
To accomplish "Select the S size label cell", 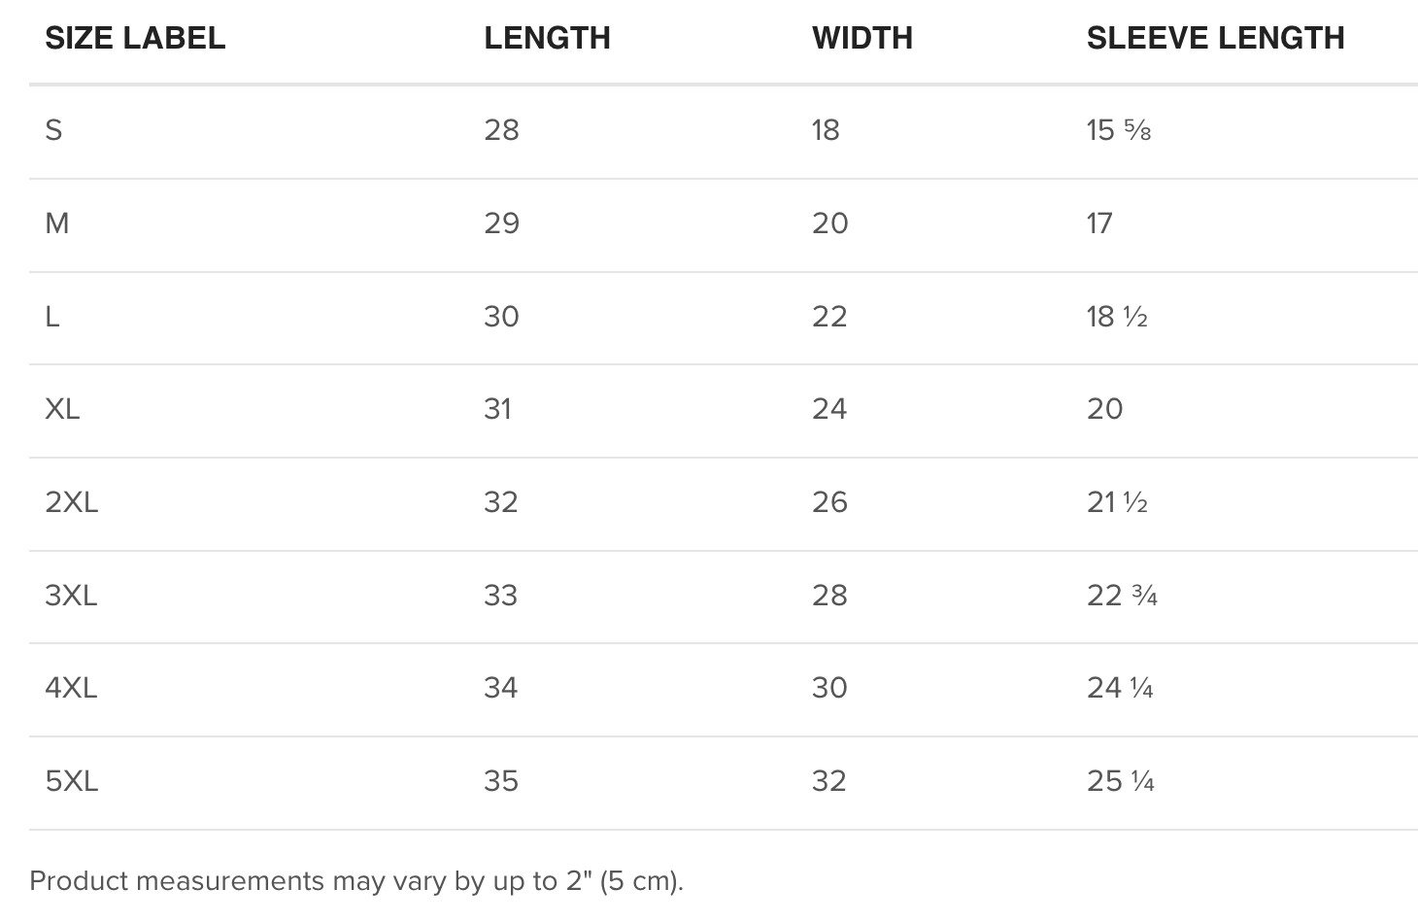I will pyautogui.click(x=53, y=130).
